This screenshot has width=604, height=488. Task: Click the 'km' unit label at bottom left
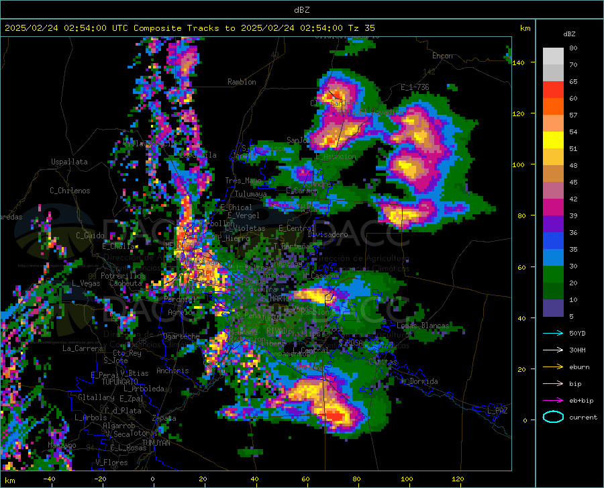[9, 481]
